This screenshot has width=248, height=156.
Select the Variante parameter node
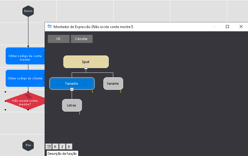tap(113, 84)
